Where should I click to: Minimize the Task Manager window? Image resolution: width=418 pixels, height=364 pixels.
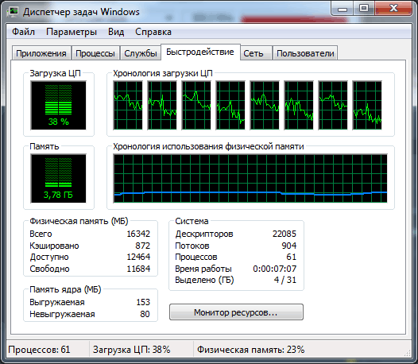point(343,9)
